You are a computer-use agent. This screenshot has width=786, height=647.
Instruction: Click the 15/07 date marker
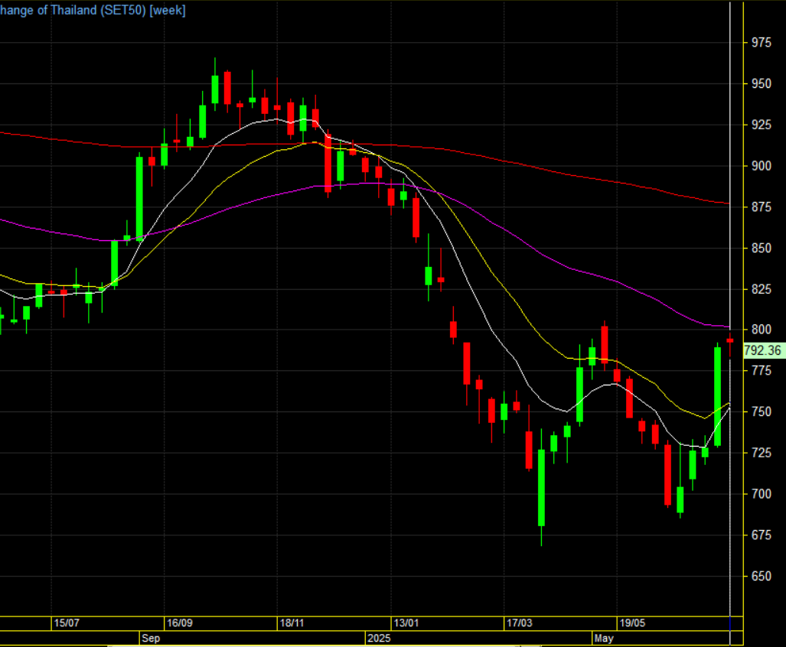tap(67, 623)
